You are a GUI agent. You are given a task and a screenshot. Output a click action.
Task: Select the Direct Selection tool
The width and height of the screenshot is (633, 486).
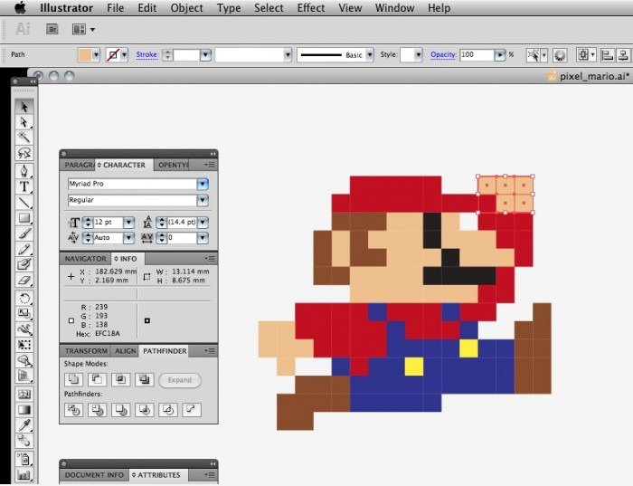tap(24, 122)
